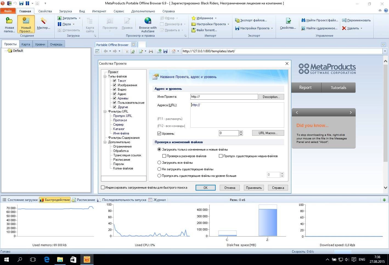This screenshot has width=389, height=265.
Task: Click OK in Свойства Проекта dialog
Action: click(x=205, y=188)
